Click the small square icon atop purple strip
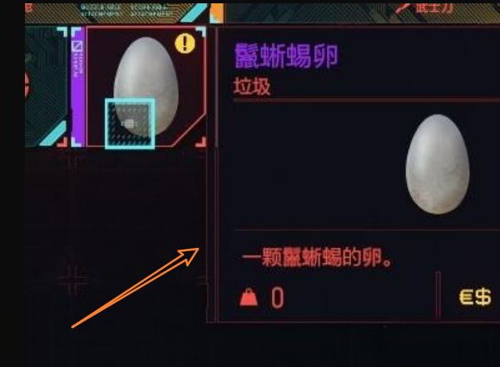Image resolution: width=500 pixels, height=367 pixels. point(77,47)
